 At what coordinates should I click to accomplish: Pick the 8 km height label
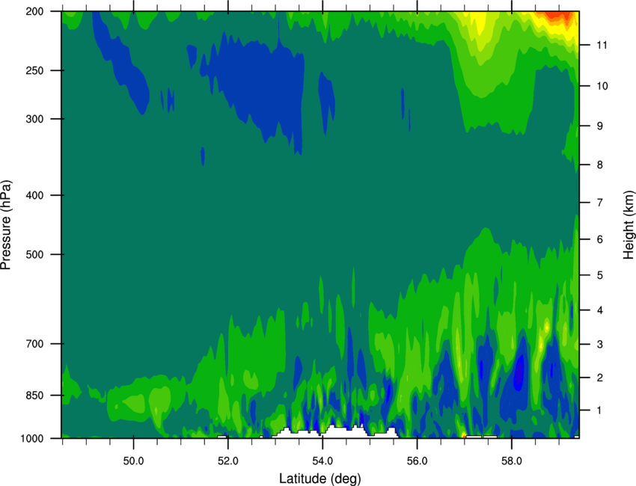pos(600,164)
